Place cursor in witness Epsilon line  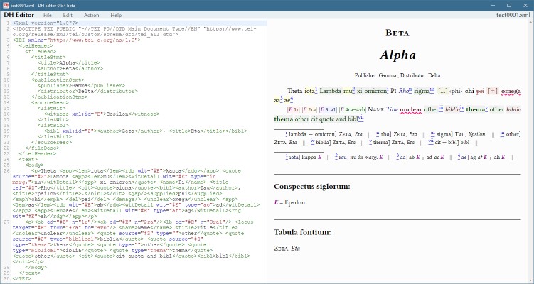[102, 114]
